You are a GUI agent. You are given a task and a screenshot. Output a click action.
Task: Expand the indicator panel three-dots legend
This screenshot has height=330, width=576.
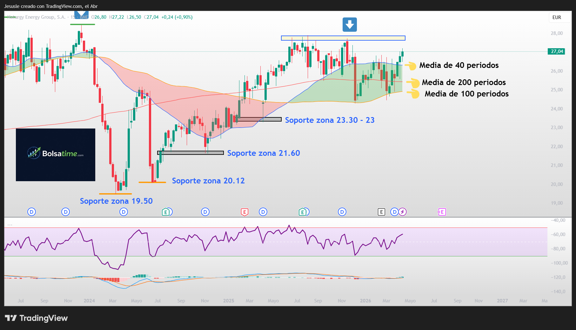tap(10, 224)
